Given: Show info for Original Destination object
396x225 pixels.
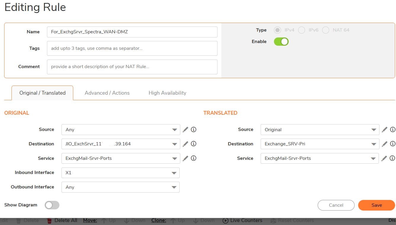Looking at the screenshot, I should pyautogui.click(x=194, y=144).
